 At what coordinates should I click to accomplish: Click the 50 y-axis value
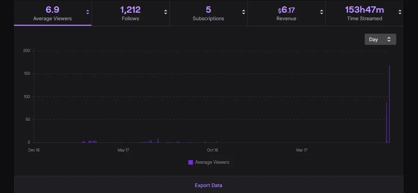tap(28, 119)
